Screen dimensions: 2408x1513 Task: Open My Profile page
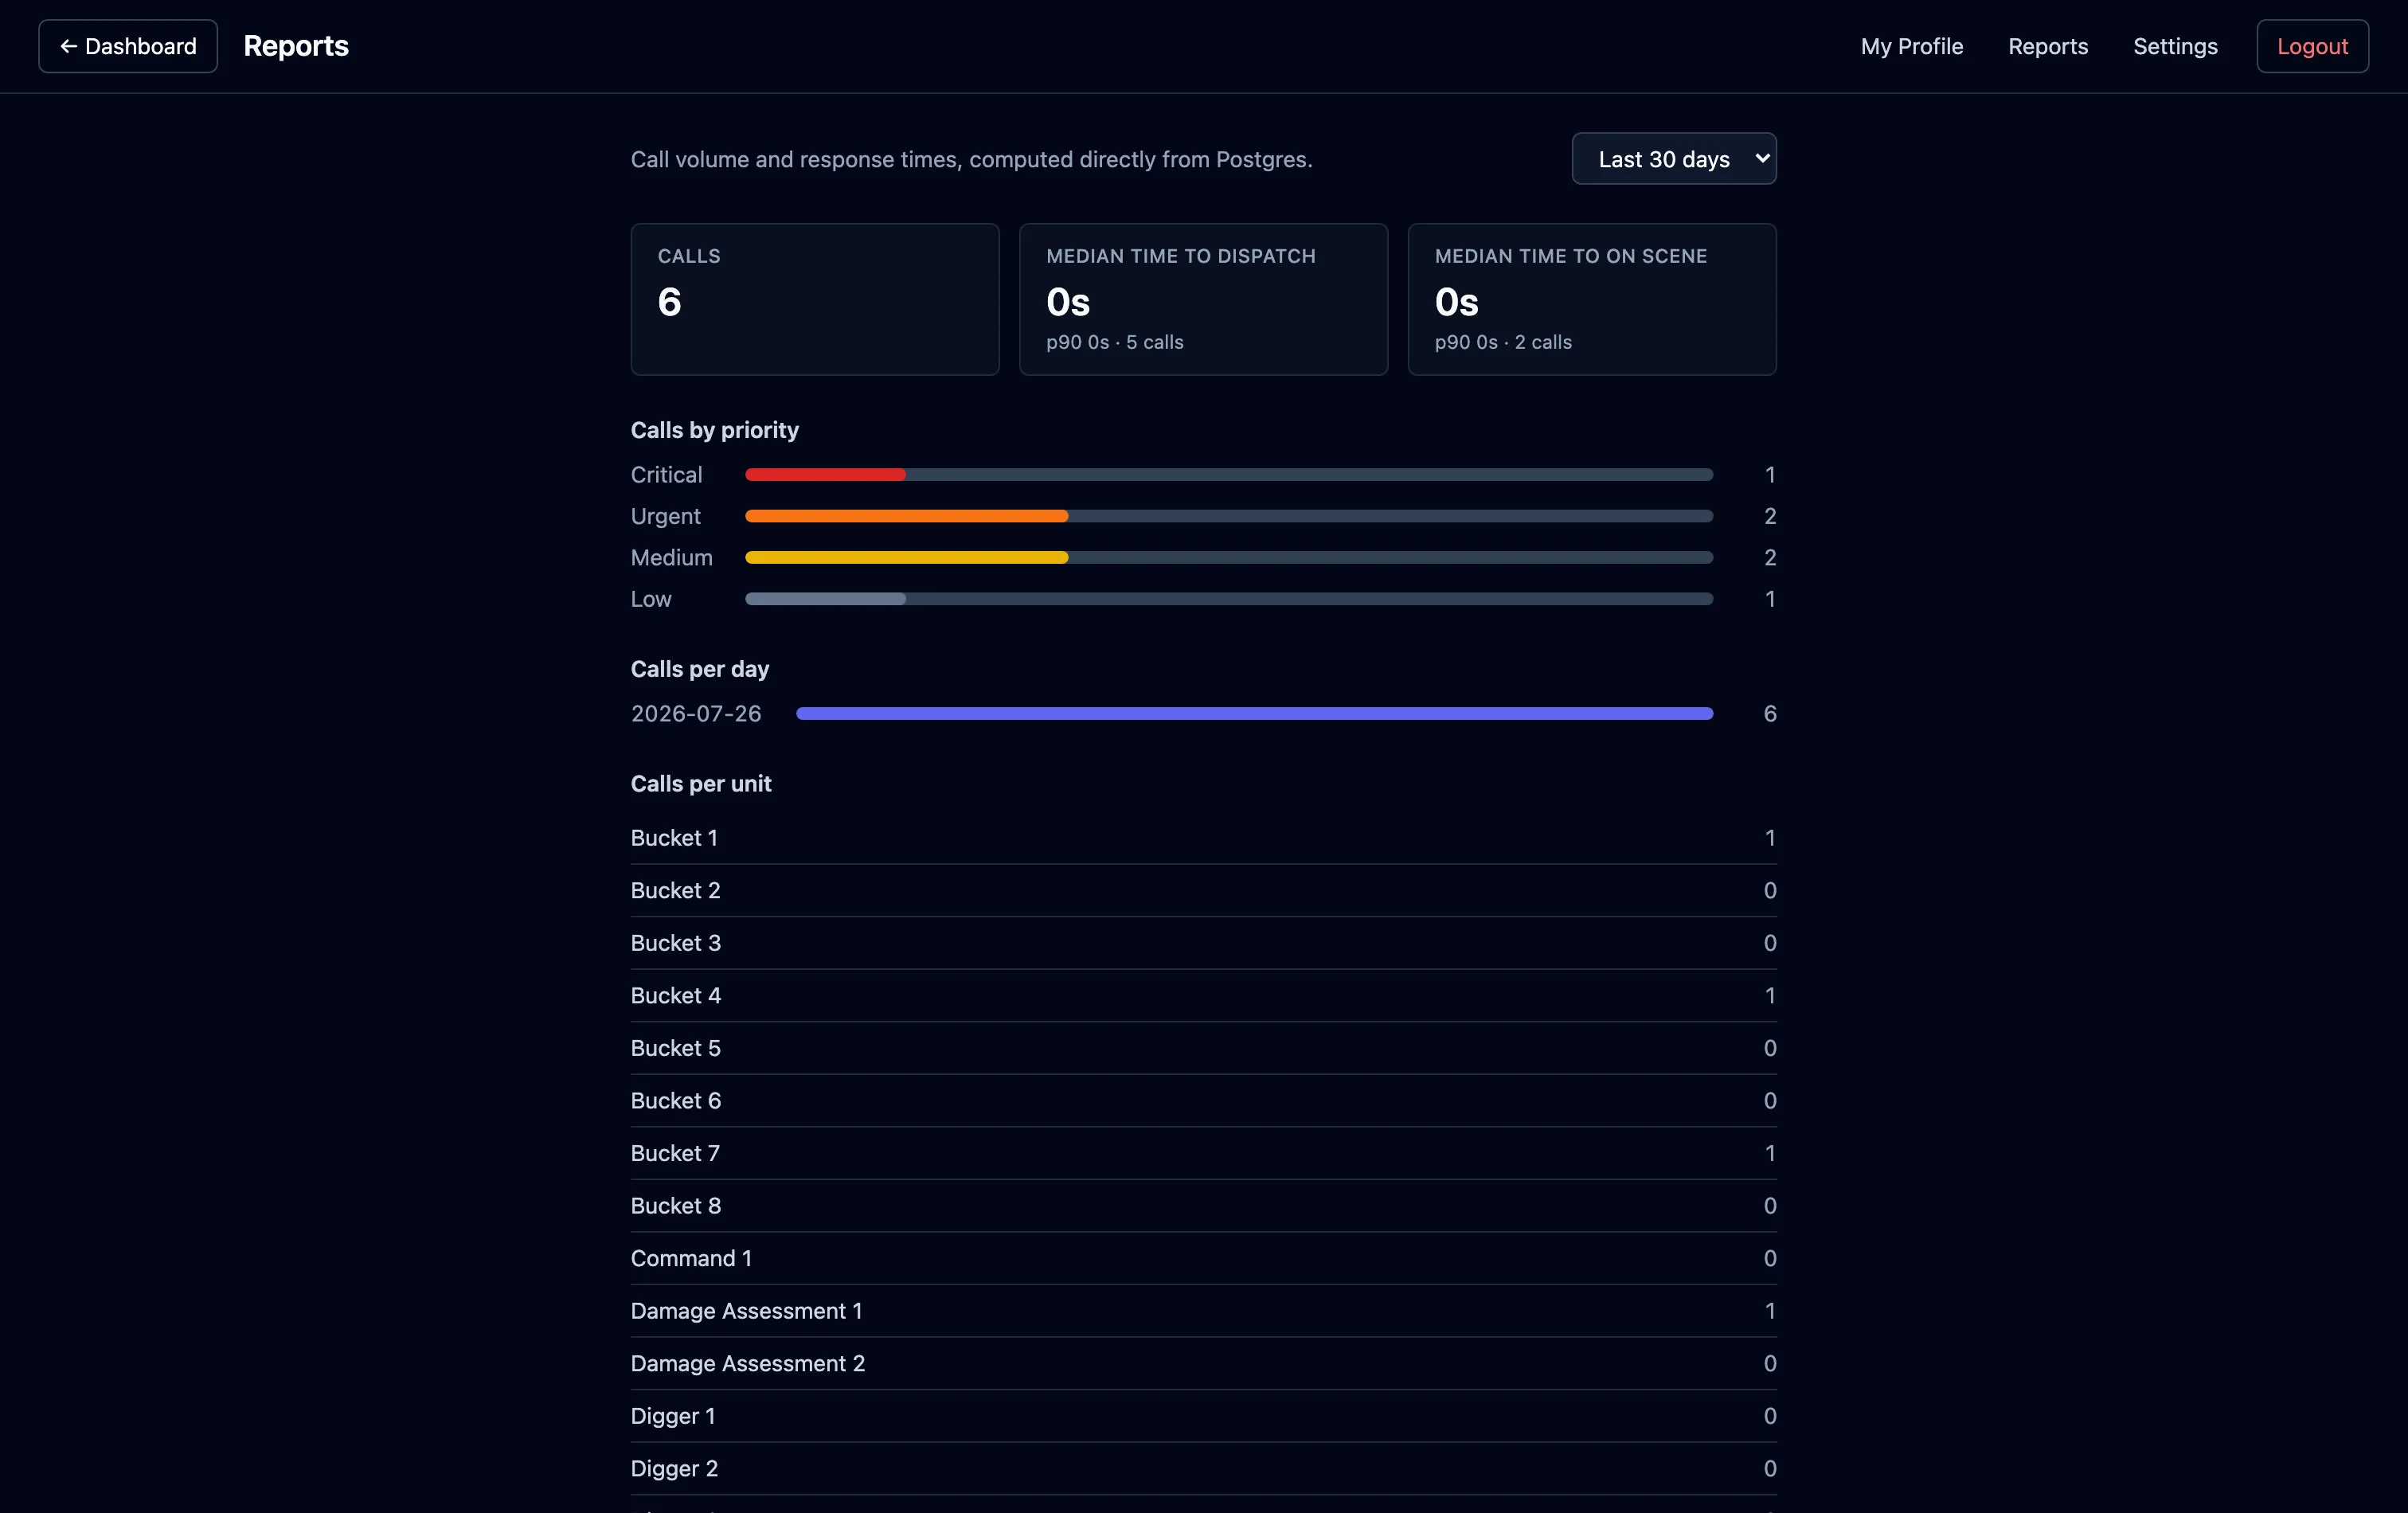(1911, 46)
